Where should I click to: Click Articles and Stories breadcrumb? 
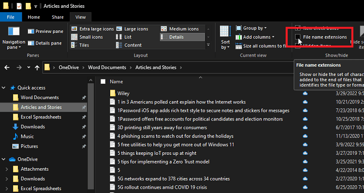[x=156, y=67]
